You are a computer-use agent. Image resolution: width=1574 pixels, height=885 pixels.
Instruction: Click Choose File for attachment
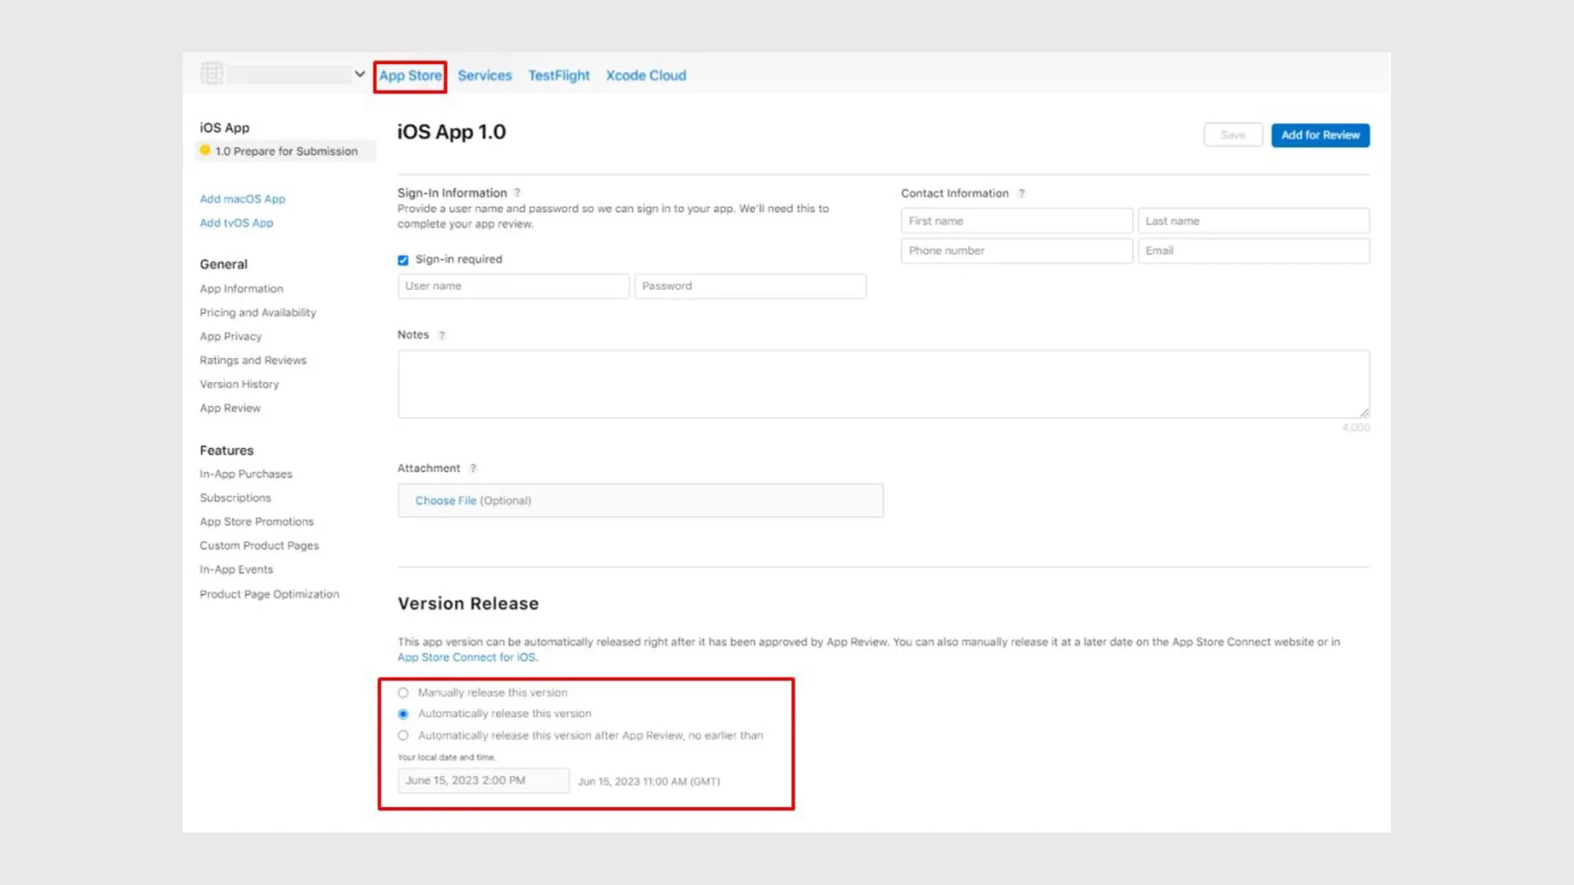point(445,501)
